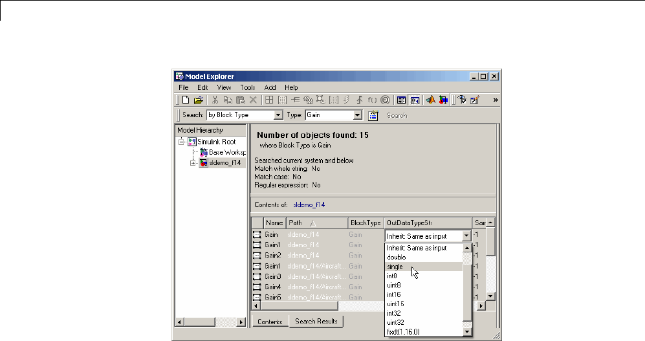Open the Help menu
The image size is (645, 341).
(291, 87)
